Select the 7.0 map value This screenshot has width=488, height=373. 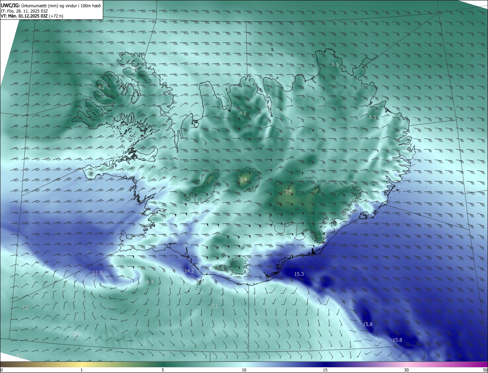click(25, 307)
